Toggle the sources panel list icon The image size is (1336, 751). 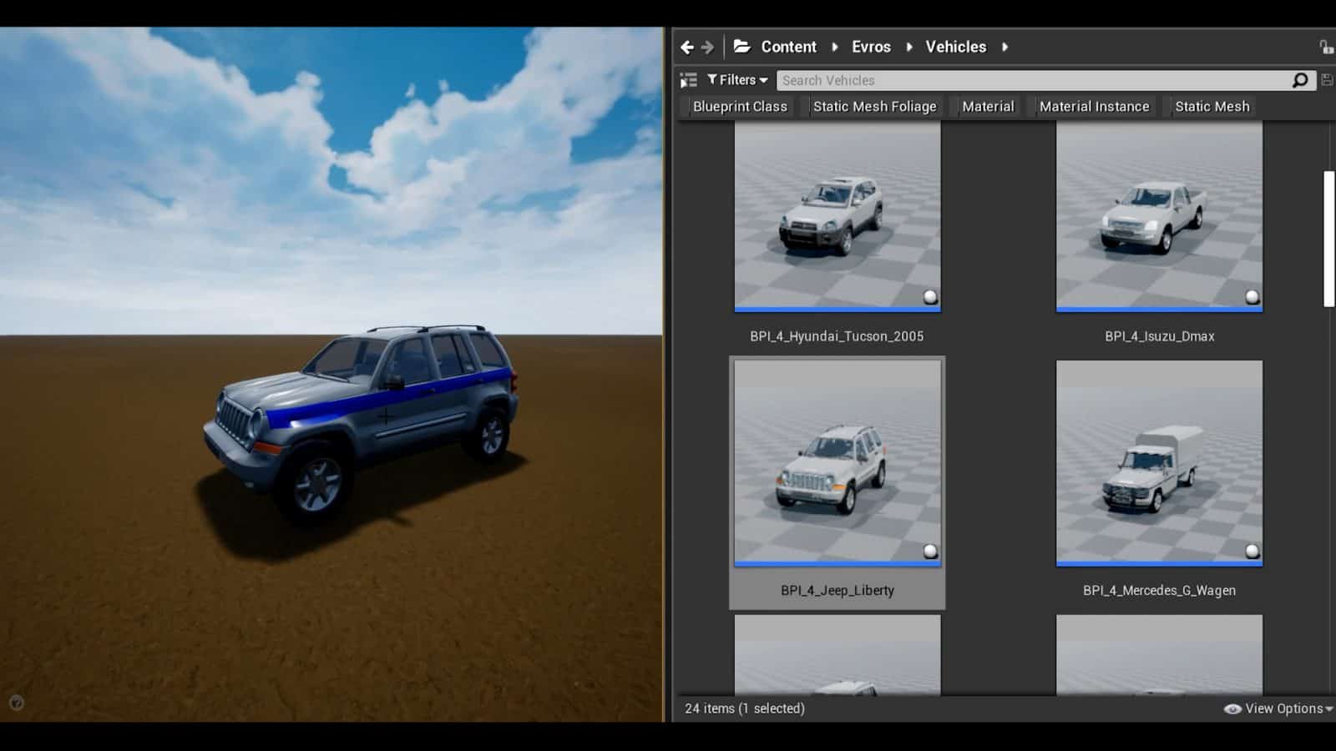click(688, 80)
